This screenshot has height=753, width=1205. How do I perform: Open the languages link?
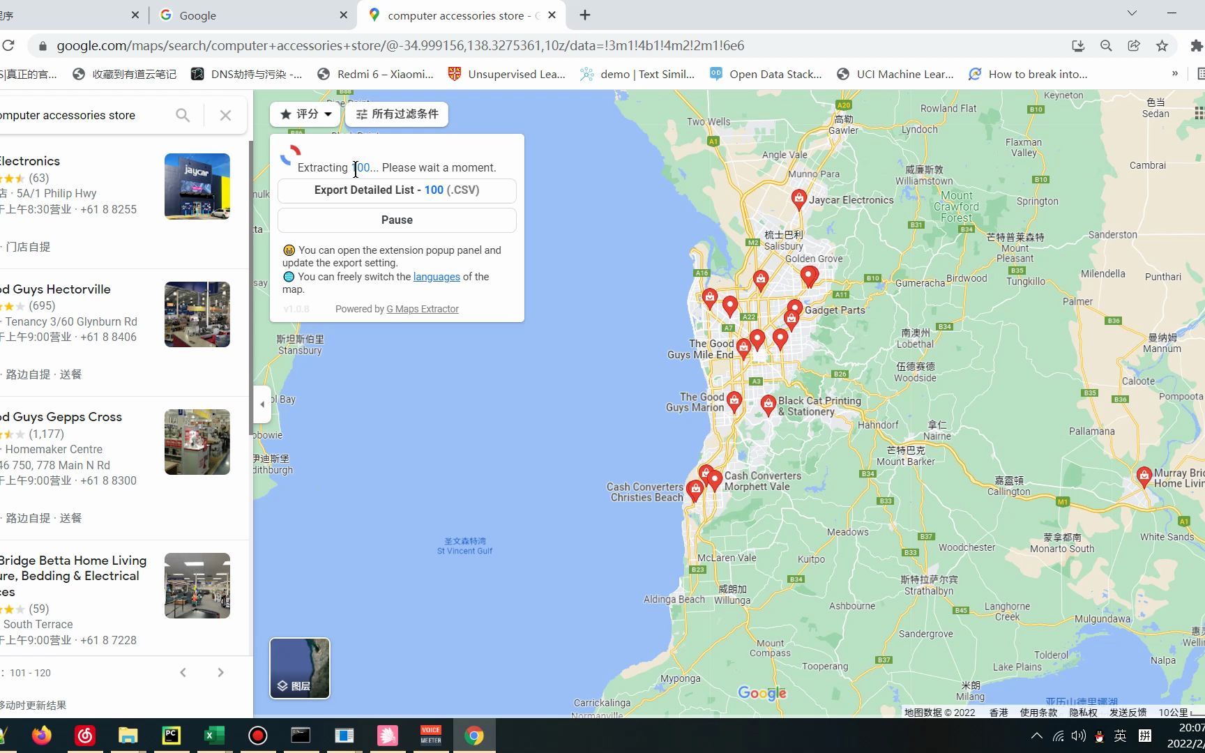(x=437, y=277)
